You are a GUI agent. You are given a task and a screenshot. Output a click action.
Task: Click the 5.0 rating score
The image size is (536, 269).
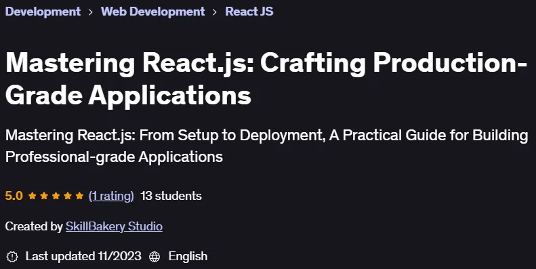click(14, 196)
